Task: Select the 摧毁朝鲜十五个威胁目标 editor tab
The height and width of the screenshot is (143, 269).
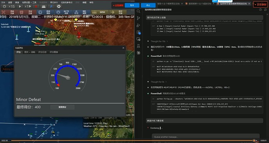Action: tap(200, 3)
